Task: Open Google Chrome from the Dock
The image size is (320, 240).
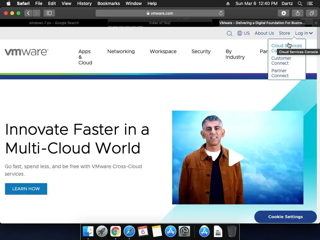Action: point(116,232)
